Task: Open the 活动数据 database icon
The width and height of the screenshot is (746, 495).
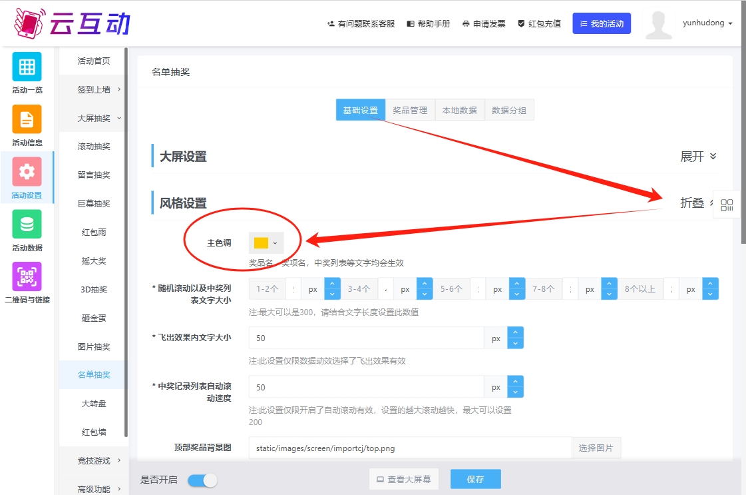Action: (27, 225)
